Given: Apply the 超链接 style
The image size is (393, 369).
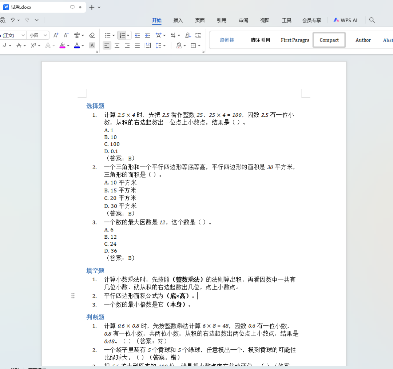Looking at the screenshot, I should (227, 40).
